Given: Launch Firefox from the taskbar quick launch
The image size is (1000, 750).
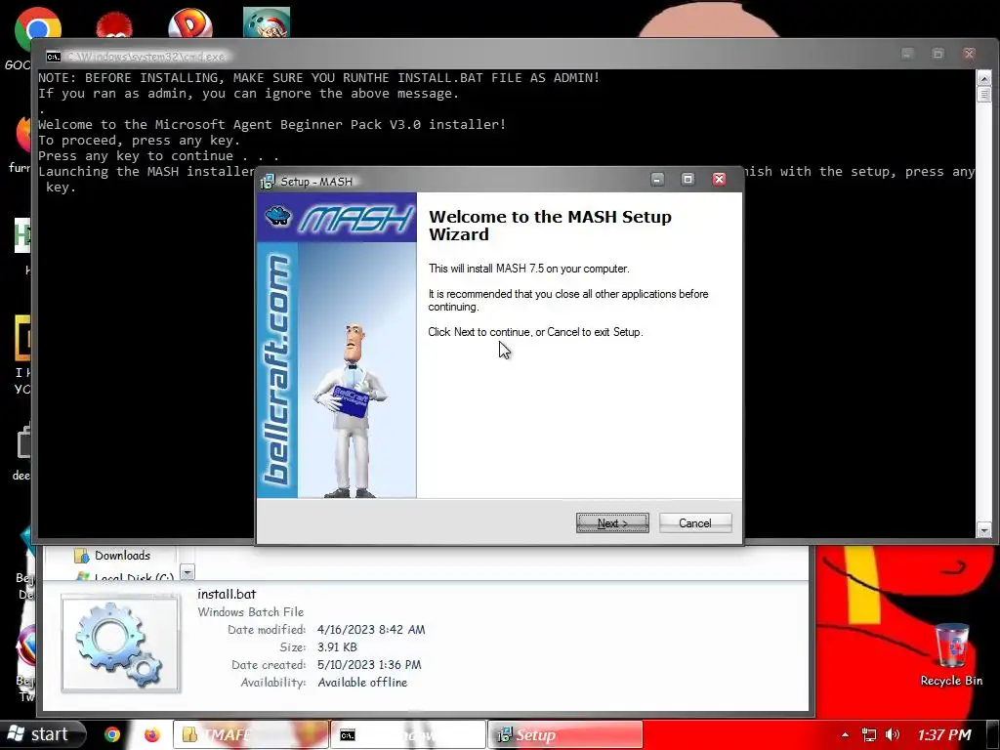Looking at the screenshot, I should (x=151, y=734).
